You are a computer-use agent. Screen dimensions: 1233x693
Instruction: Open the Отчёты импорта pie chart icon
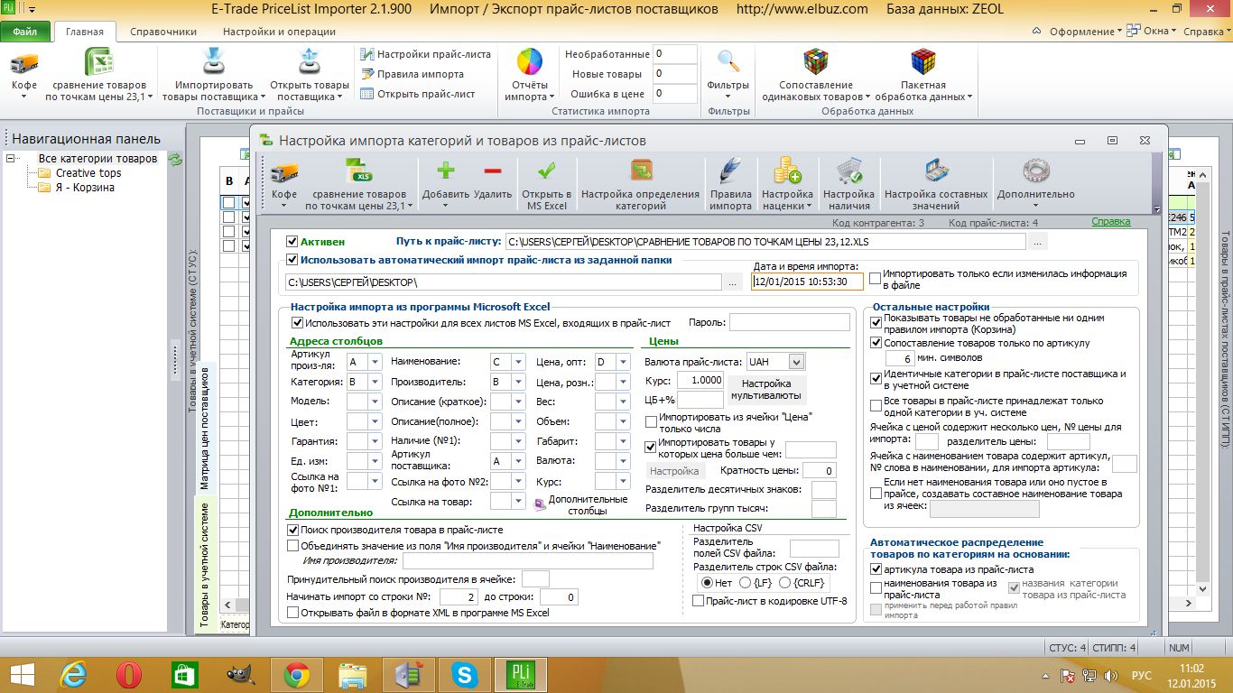click(x=529, y=62)
